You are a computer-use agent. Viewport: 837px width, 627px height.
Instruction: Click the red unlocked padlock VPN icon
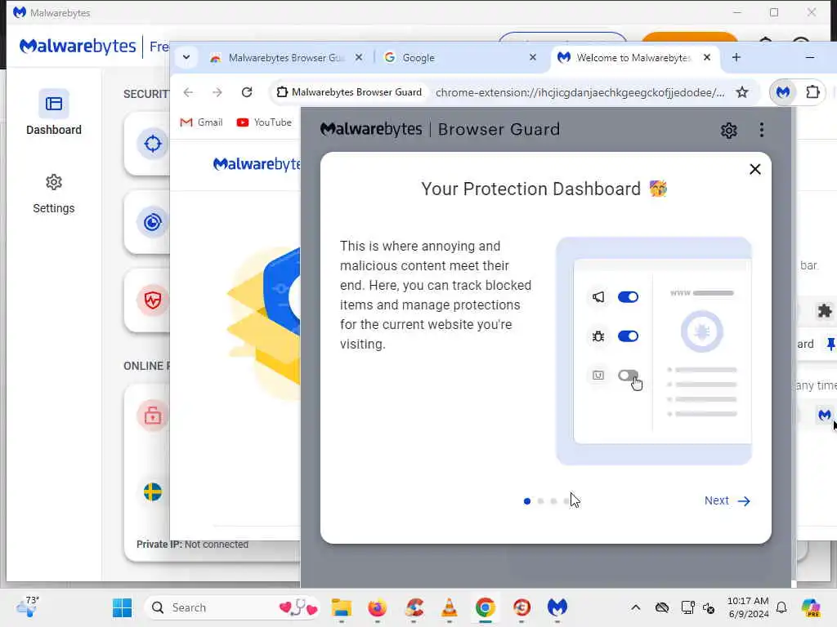pyautogui.click(x=153, y=415)
